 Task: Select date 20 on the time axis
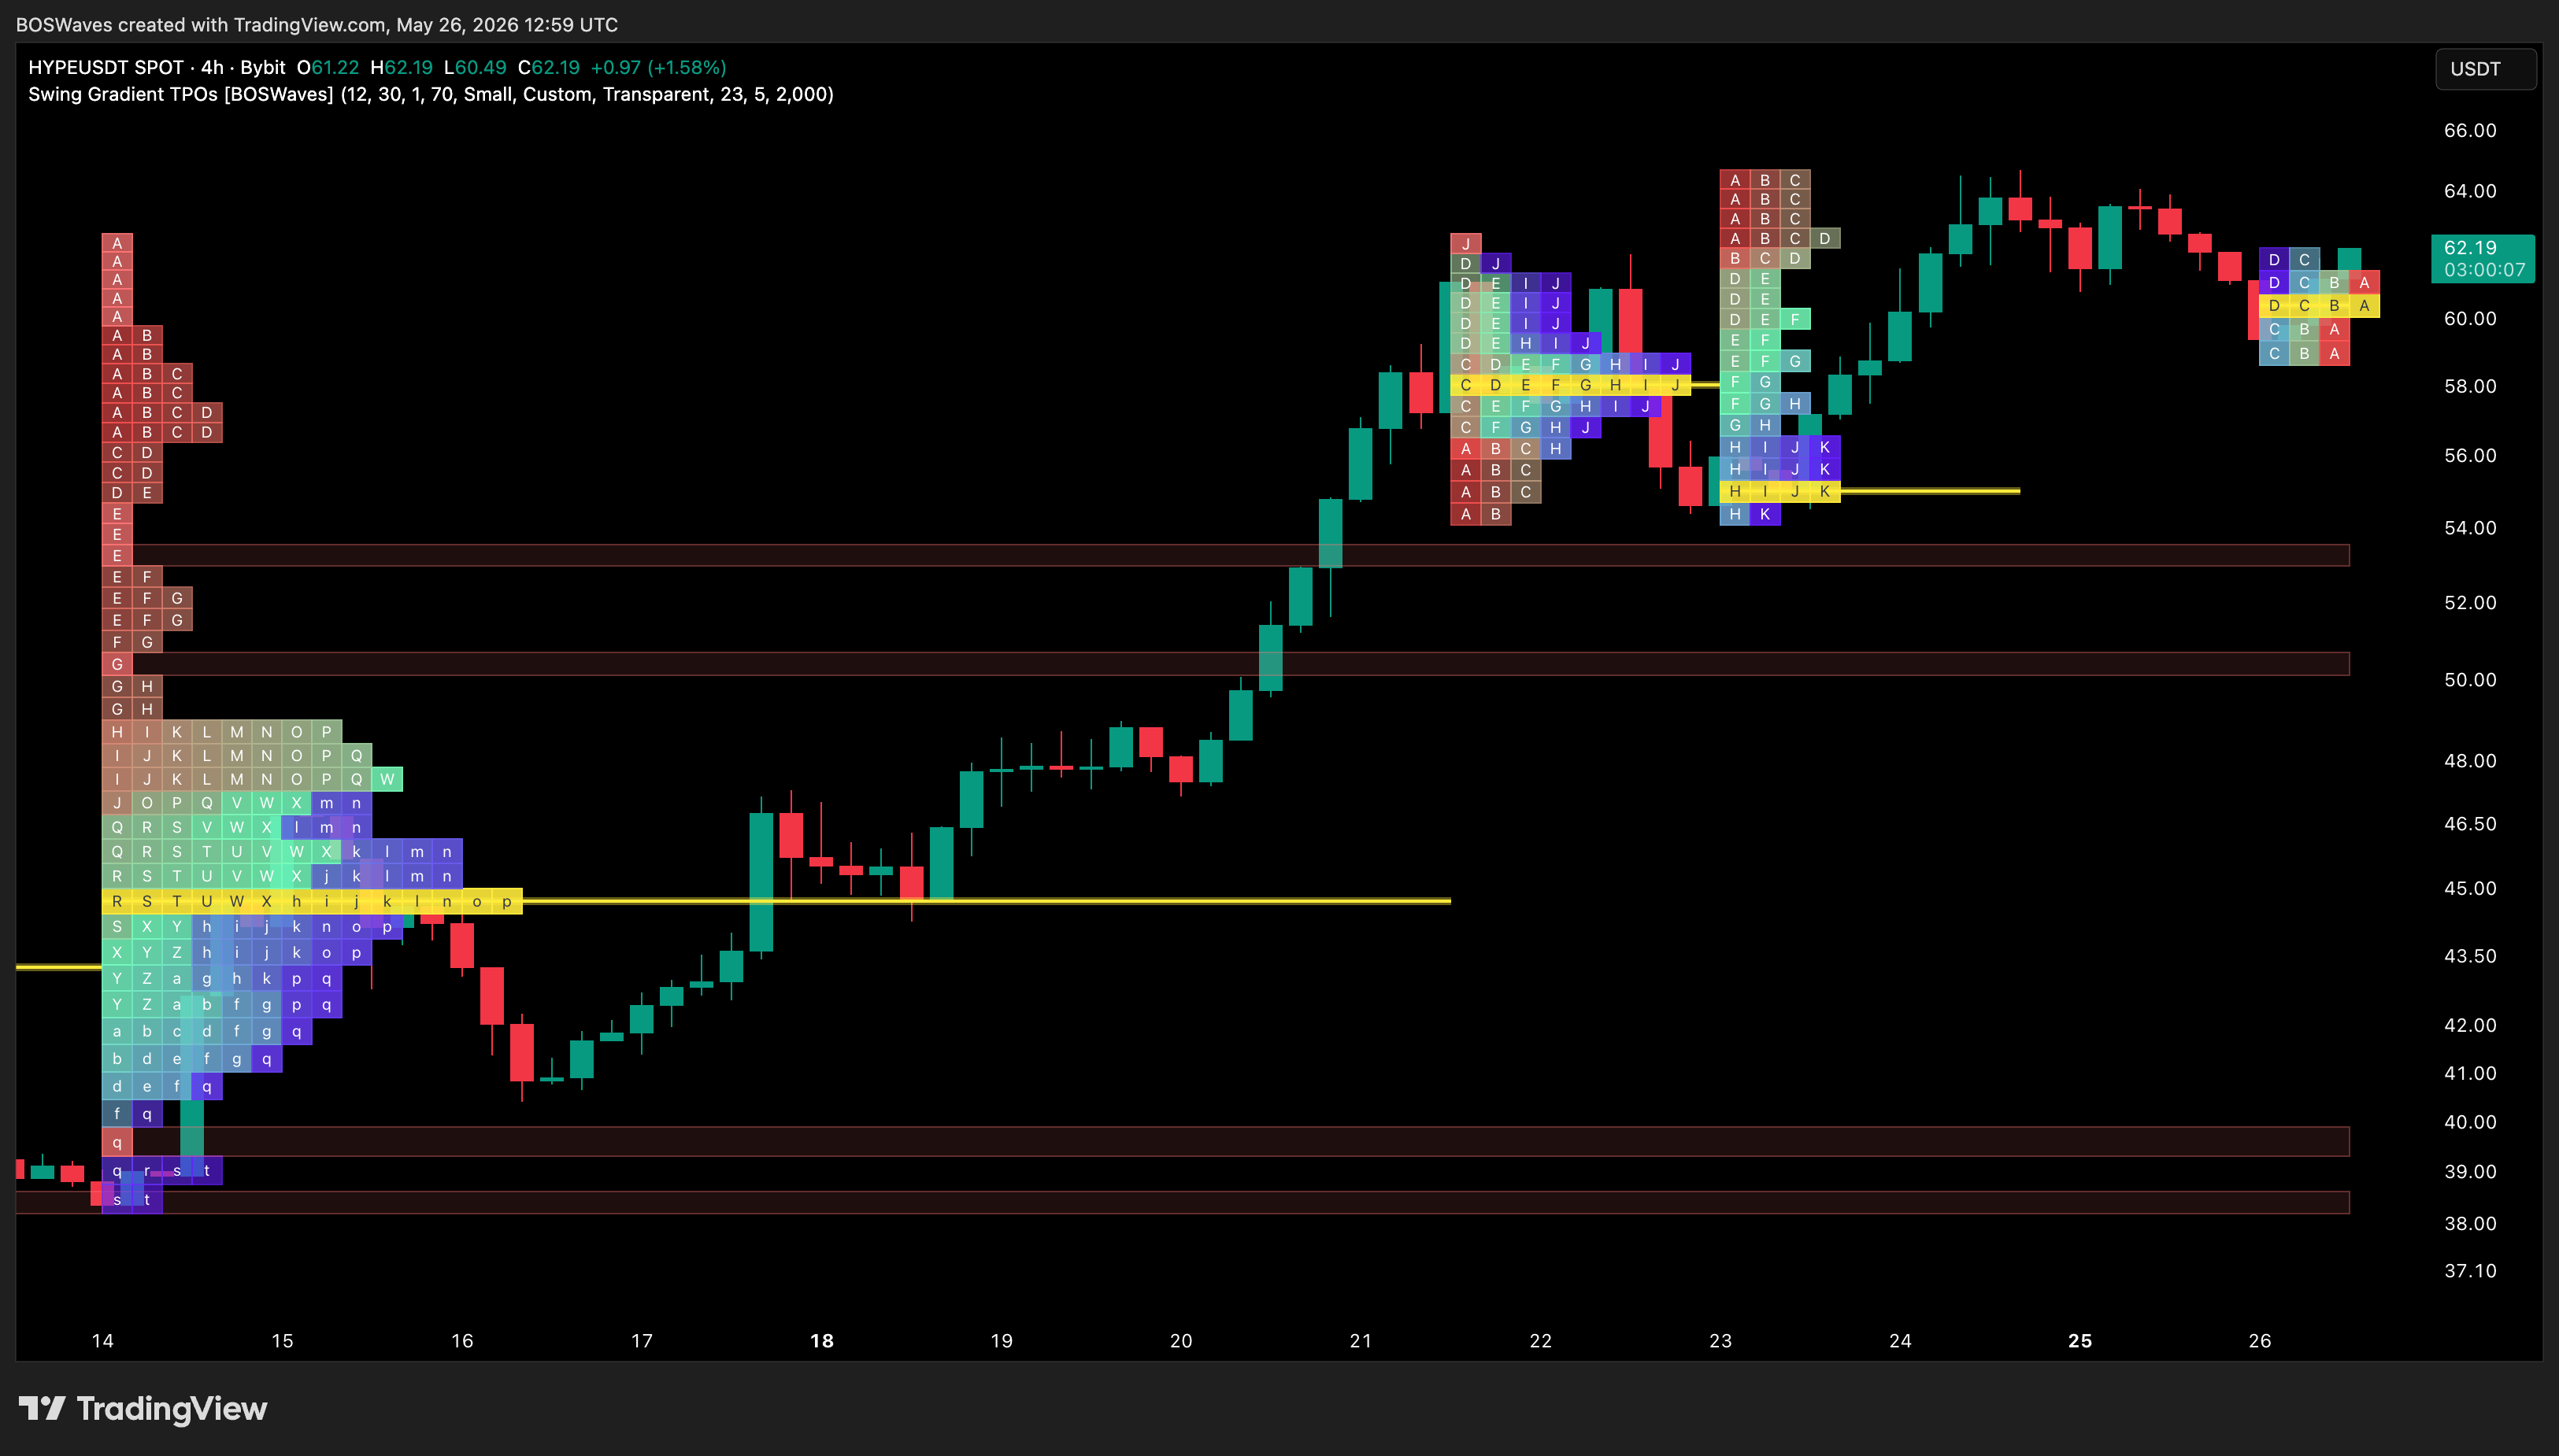tap(1181, 1340)
